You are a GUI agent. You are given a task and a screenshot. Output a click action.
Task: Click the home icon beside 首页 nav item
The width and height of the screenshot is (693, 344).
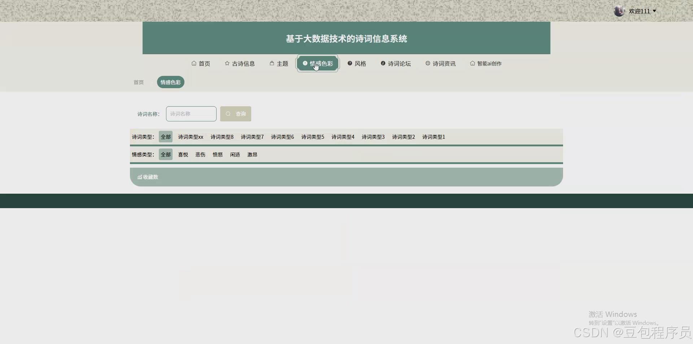(194, 63)
